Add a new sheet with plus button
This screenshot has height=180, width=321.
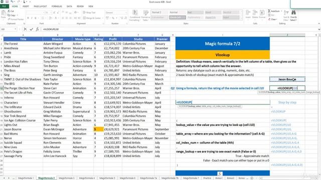tap(252, 178)
